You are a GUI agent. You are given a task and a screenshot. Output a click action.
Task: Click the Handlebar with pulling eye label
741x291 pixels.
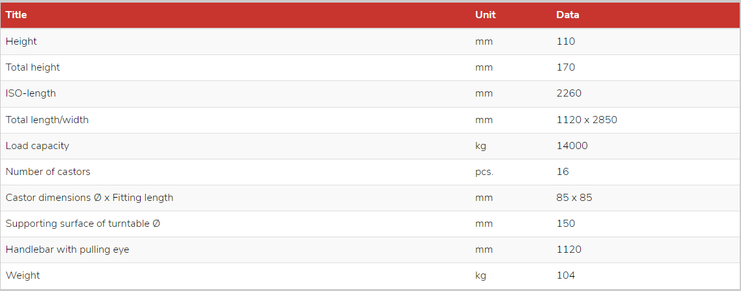pyautogui.click(x=67, y=250)
